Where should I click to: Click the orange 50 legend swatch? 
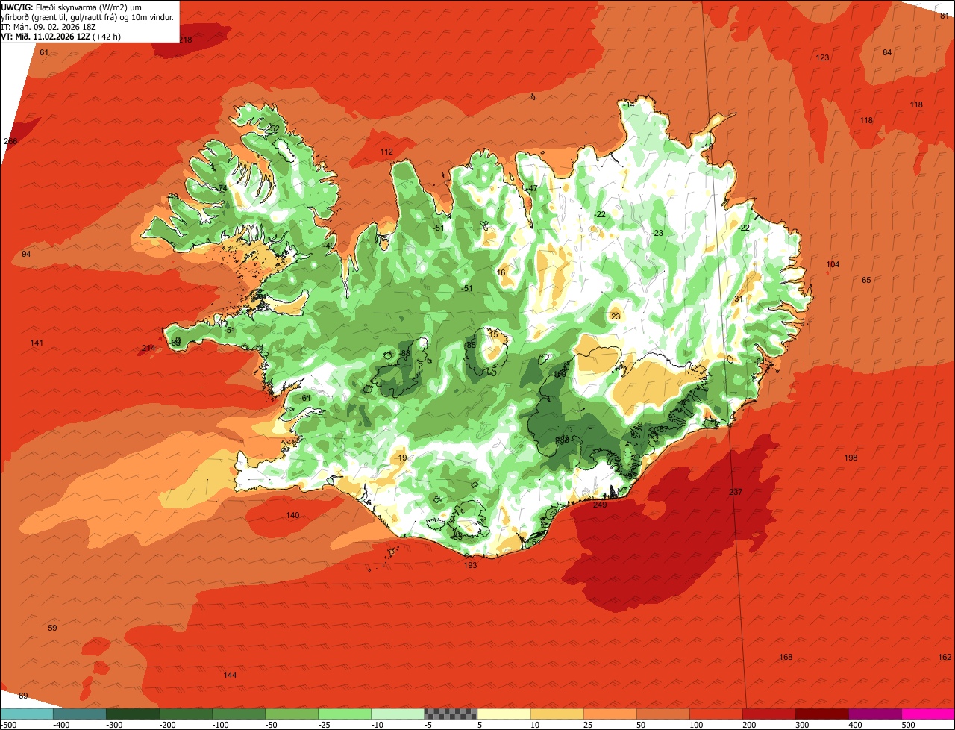pos(663,714)
